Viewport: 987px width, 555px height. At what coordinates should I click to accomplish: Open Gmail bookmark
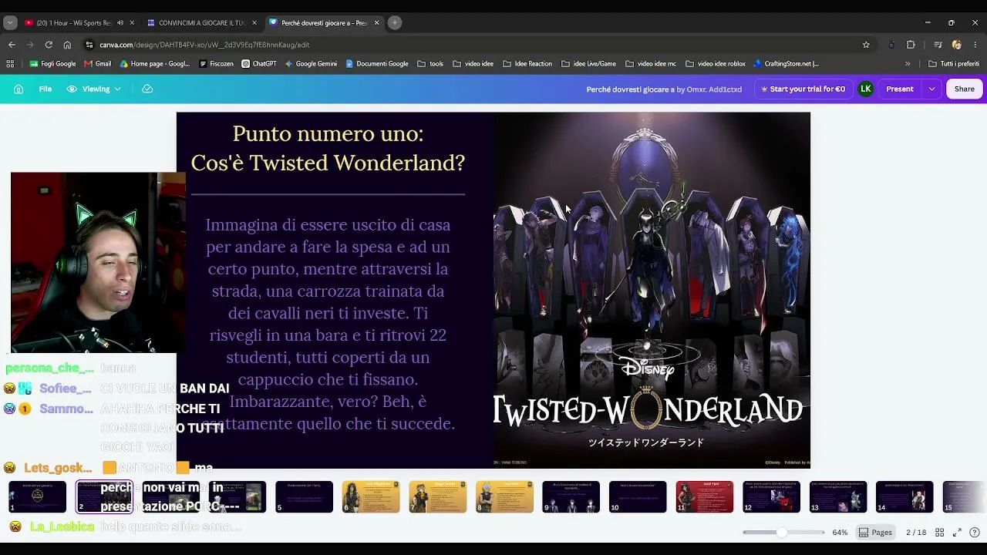pyautogui.click(x=97, y=64)
